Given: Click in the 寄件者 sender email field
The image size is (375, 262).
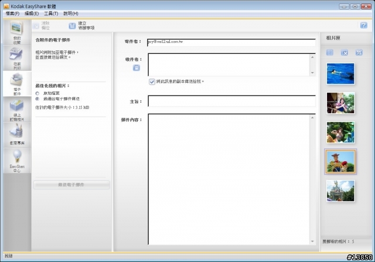Looking at the screenshot, I should click(x=231, y=43).
